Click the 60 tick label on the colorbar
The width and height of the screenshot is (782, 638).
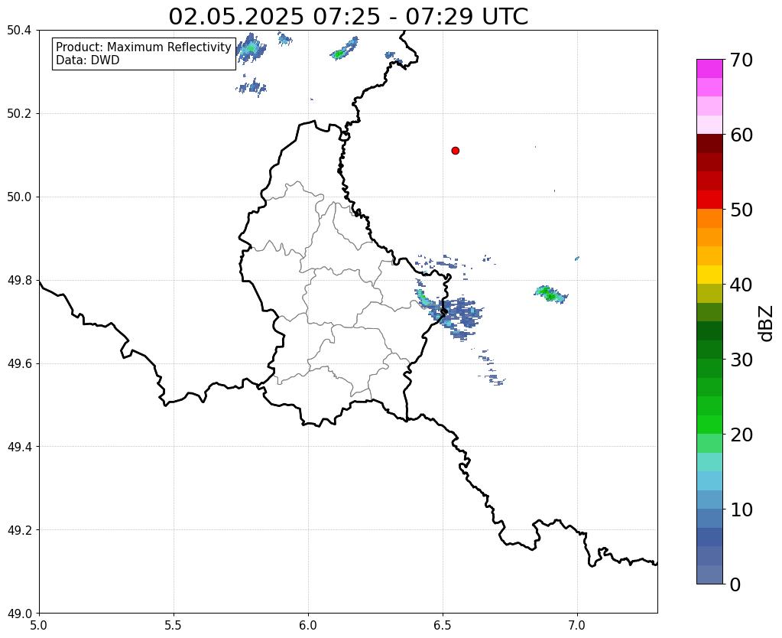[x=741, y=135]
